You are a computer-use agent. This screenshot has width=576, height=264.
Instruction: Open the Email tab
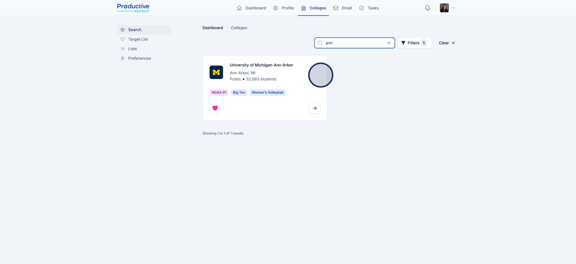click(x=342, y=8)
